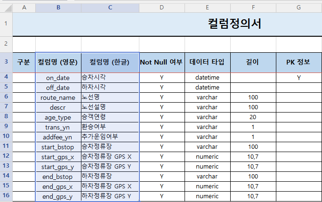Click the '승차정류장 GPS X' cell
322x202 pixels.
110,157
